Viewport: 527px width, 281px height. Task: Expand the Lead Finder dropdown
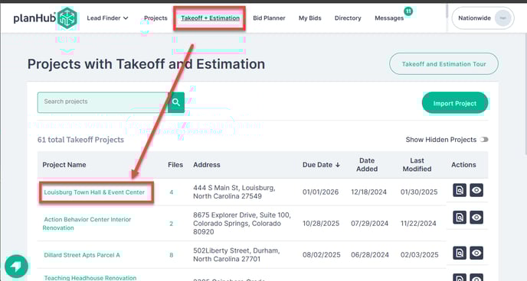click(107, 18)
